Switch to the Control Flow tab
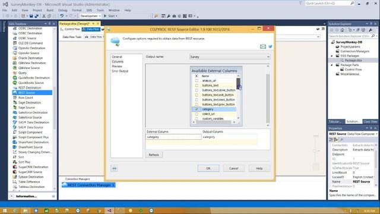 [70, 29]
